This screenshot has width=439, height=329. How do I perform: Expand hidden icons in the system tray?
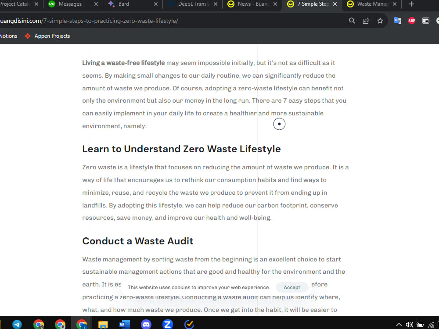click(398, 325)
